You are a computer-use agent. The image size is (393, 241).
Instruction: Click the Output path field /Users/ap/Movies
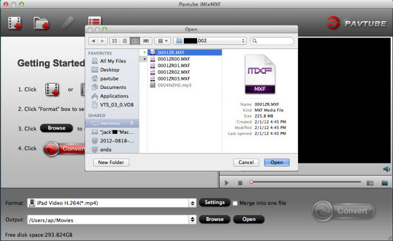(108, 220)
